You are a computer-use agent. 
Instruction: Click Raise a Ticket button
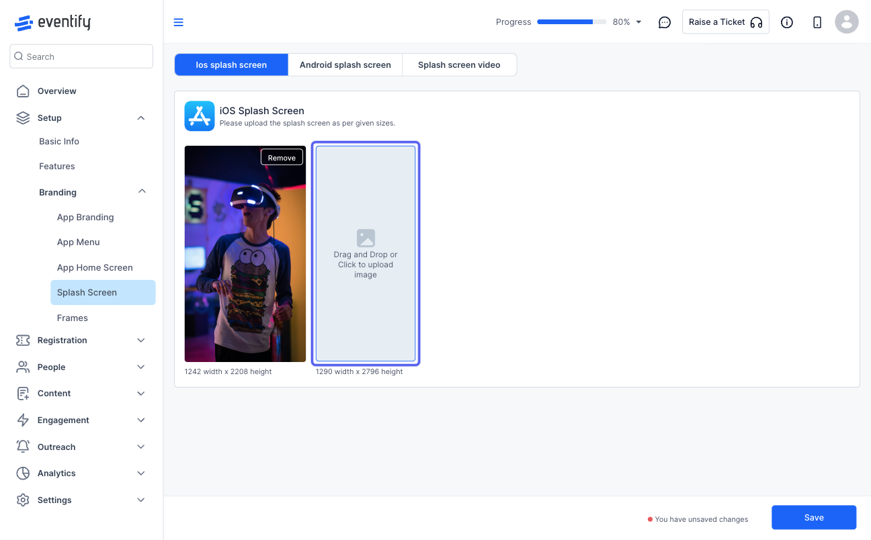coord(726,22)
